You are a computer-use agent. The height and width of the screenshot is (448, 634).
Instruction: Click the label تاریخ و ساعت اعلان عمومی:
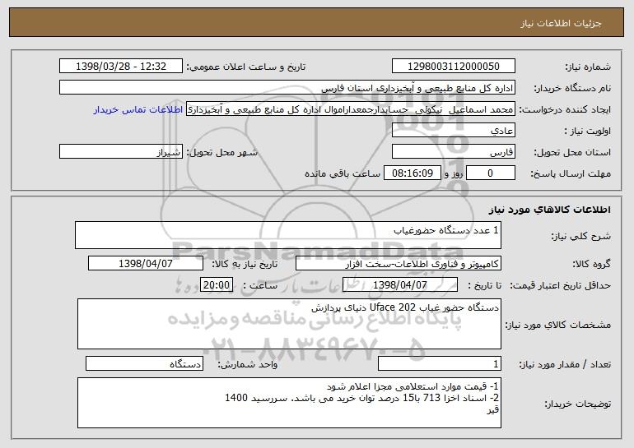[x=246, y=67]
